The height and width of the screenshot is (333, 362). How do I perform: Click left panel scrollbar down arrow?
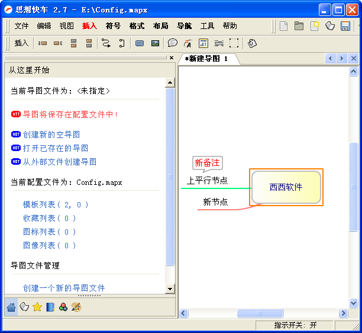pos(170,289)
